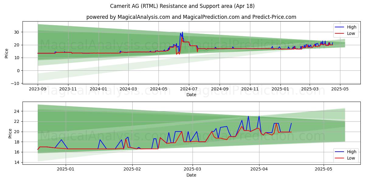365x182 pixels.
Task: Click the '2025-05' tick label on top chart
Action: (340, 90)
